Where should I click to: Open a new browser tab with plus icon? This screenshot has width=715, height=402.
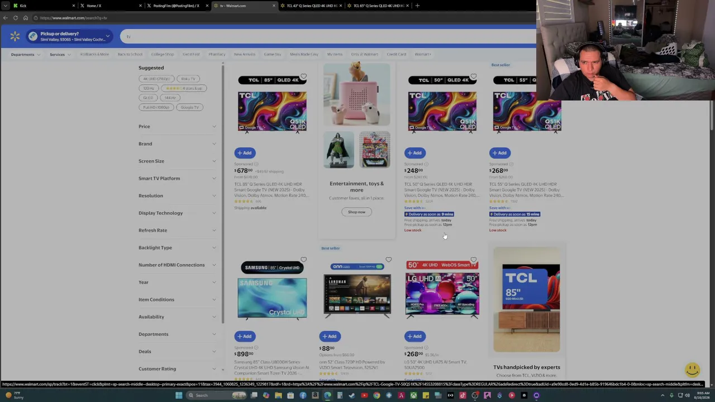[417, 6]
